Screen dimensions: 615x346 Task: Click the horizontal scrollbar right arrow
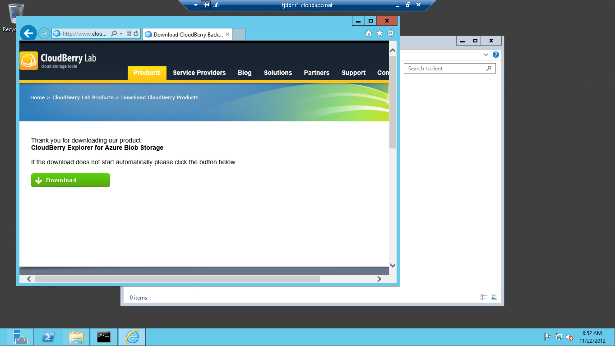pyautogui.click(x=379, y=279)
